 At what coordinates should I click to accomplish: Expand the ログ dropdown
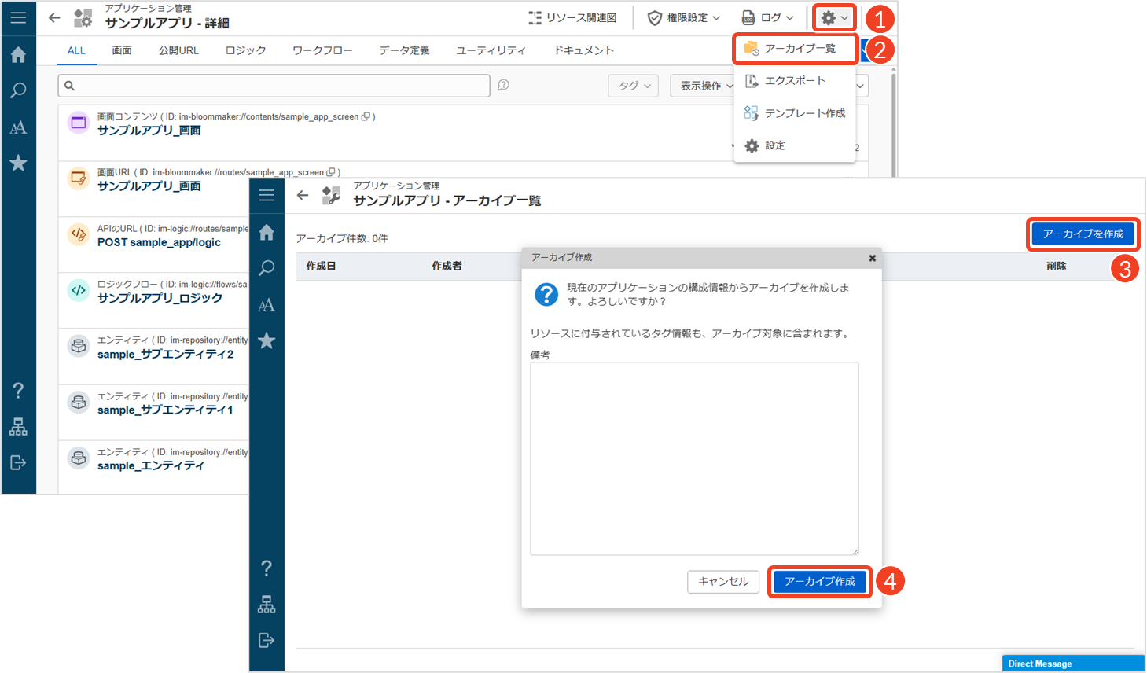(767, 17)
